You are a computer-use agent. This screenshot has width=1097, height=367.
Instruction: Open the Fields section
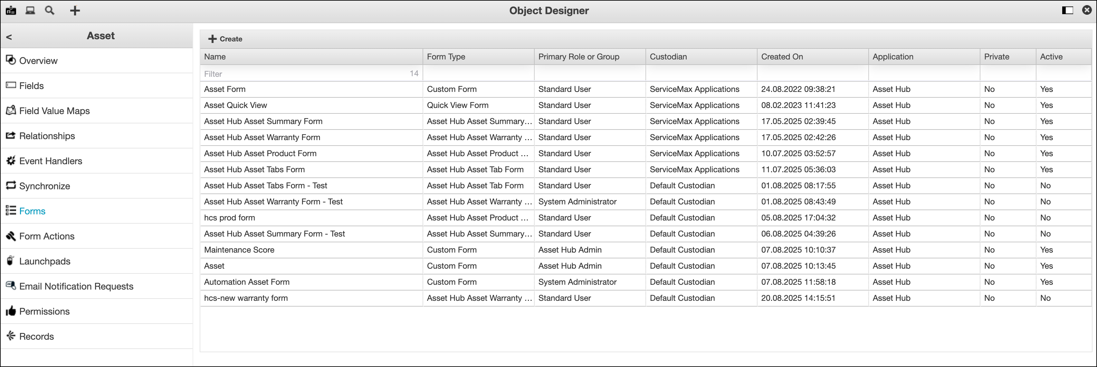[x=97, y=86]
